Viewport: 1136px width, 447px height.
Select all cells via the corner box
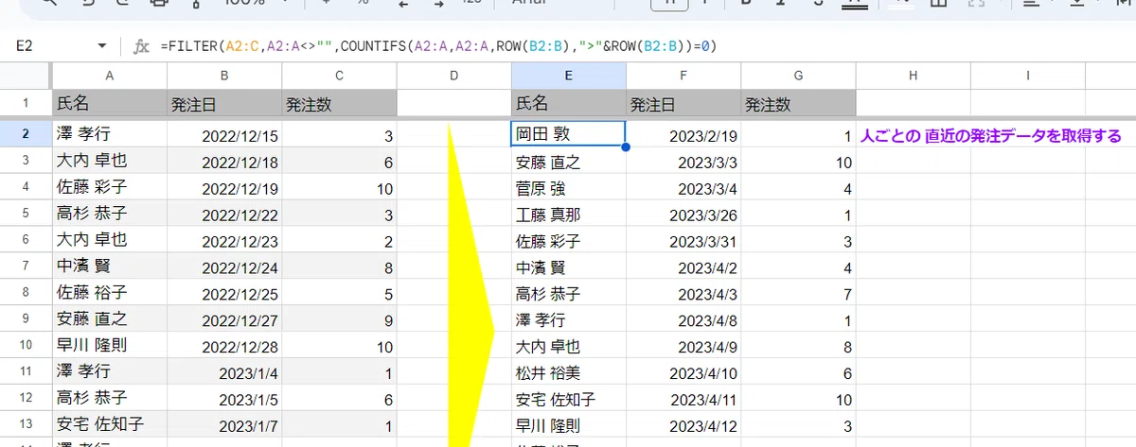26,75
